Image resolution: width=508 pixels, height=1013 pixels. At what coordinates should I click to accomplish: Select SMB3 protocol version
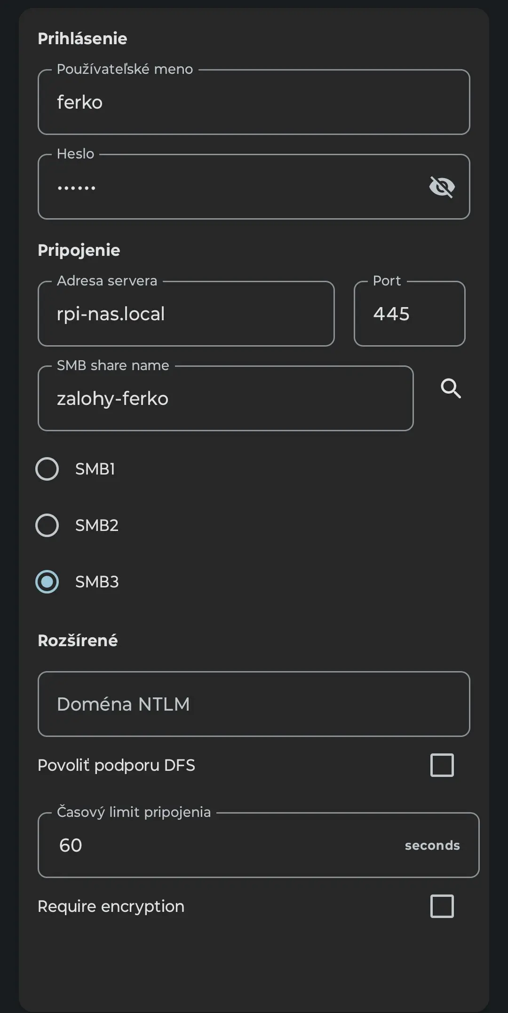tap(47, 582)
